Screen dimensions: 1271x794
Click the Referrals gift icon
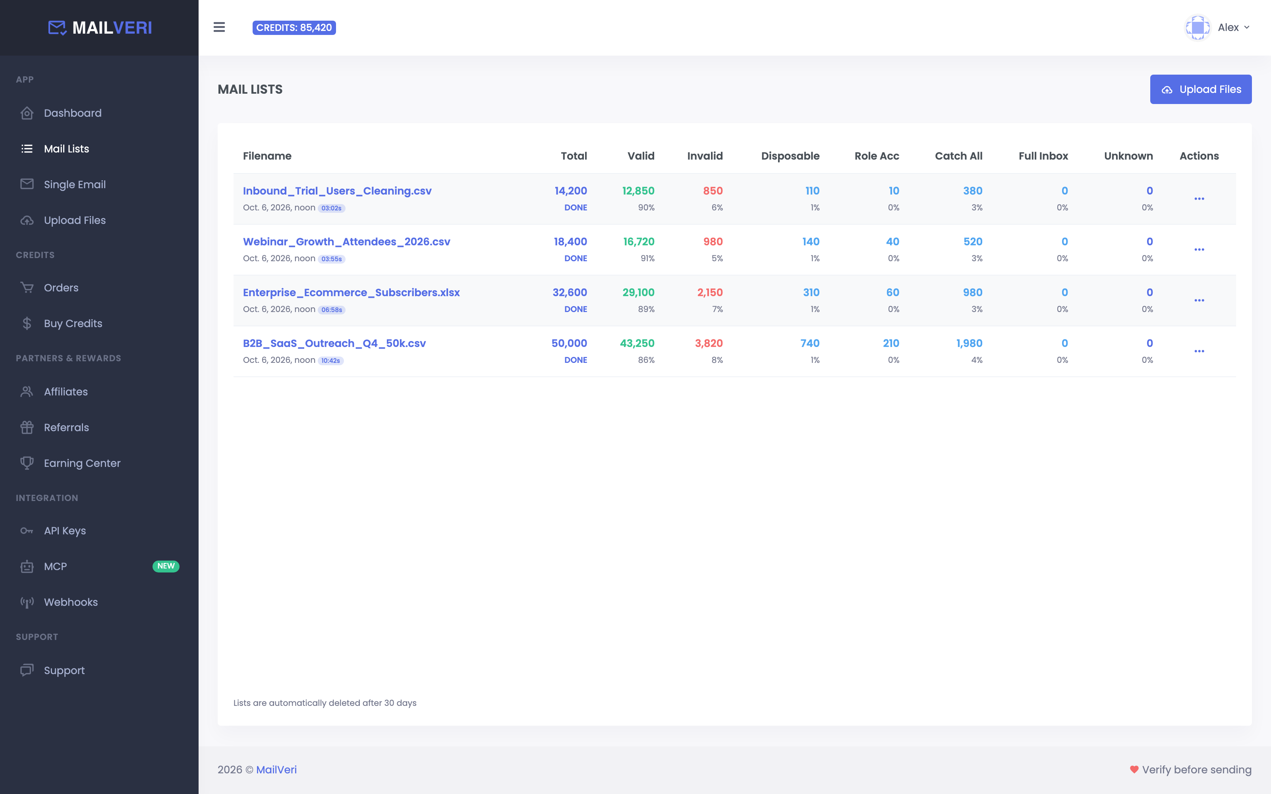pos(27,428)
